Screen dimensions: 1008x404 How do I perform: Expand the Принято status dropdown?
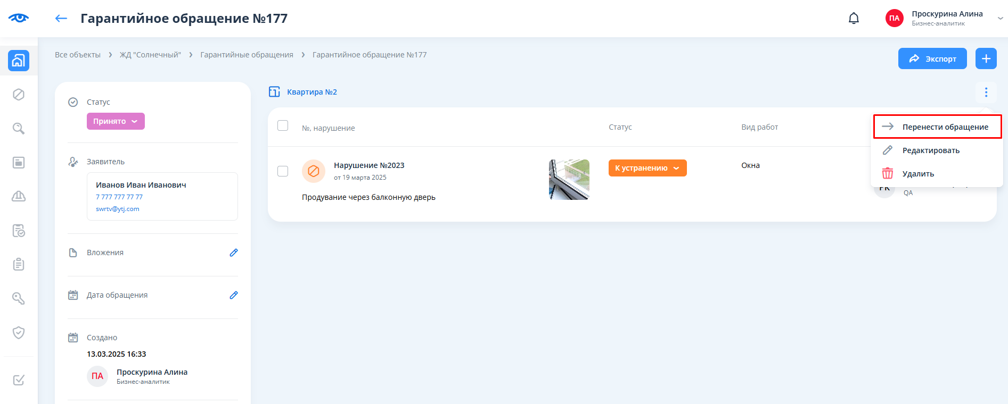click(116, 121)
